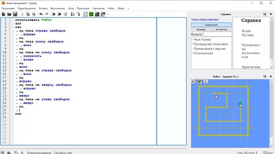Select Язык Кумир in help tree
This screenshot has height=154, width=275.
[x=202, y=39]
